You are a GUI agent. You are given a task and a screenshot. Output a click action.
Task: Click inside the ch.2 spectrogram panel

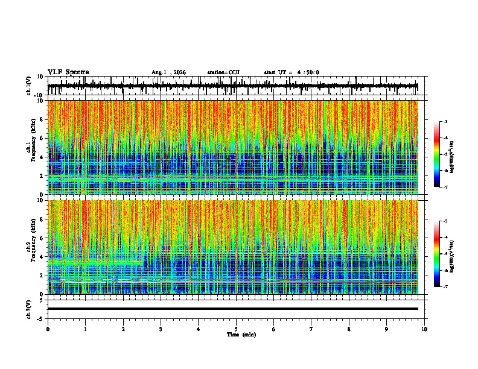(233, 247)
